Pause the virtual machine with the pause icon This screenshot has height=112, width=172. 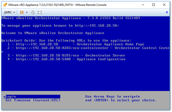22,12
